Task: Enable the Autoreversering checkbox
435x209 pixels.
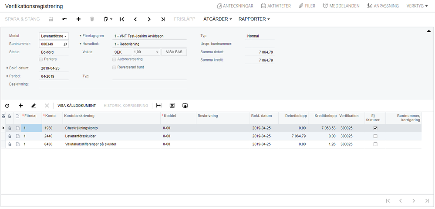Action: pyautogui.click(x=114, y=59)
